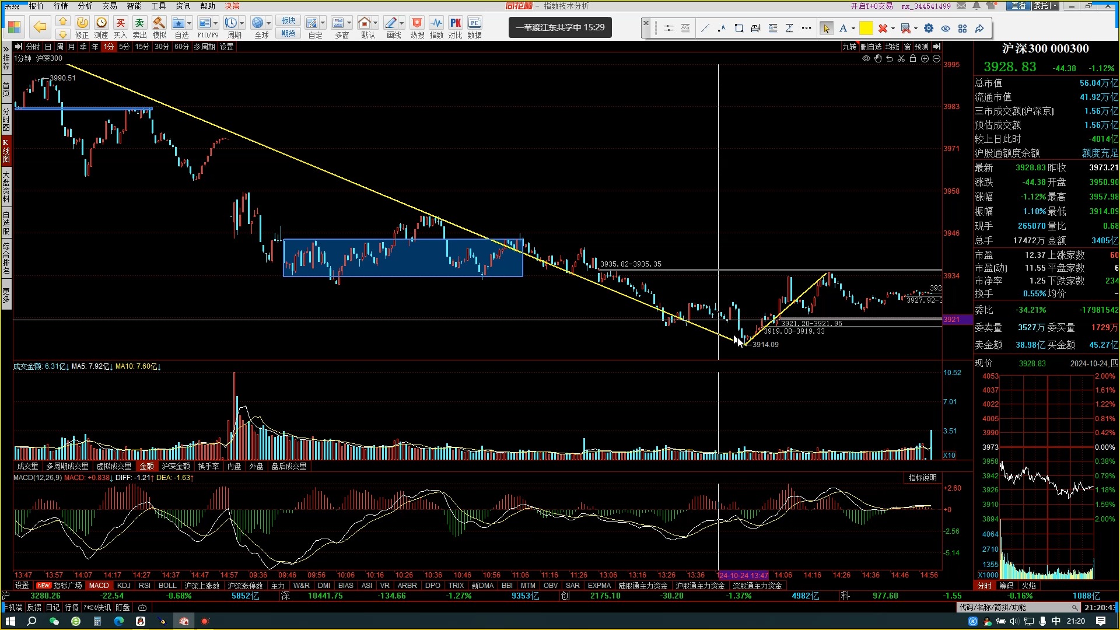Open Windows Start menu
The width and height of the screenshot is (1120, 630).
pyautogui.click(x=10, y=621)
